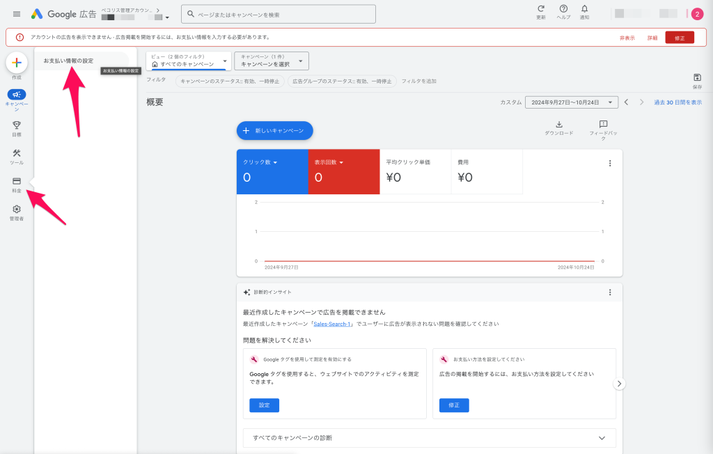Click the 概要 heading text

click(x=155, y=102)
